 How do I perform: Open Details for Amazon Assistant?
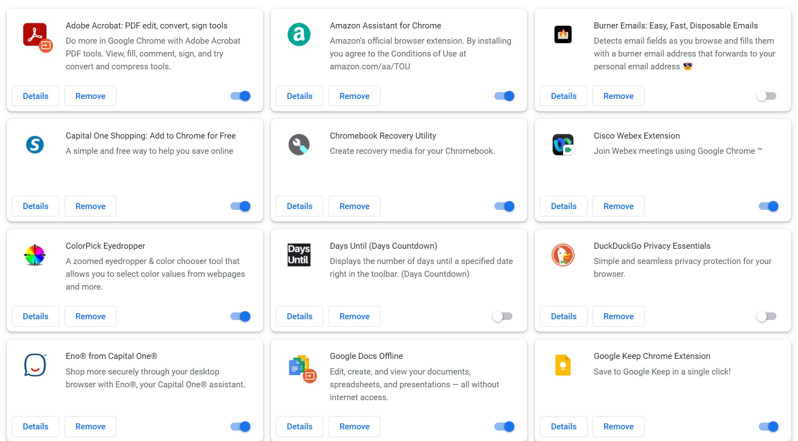click(x=300, y=96)
